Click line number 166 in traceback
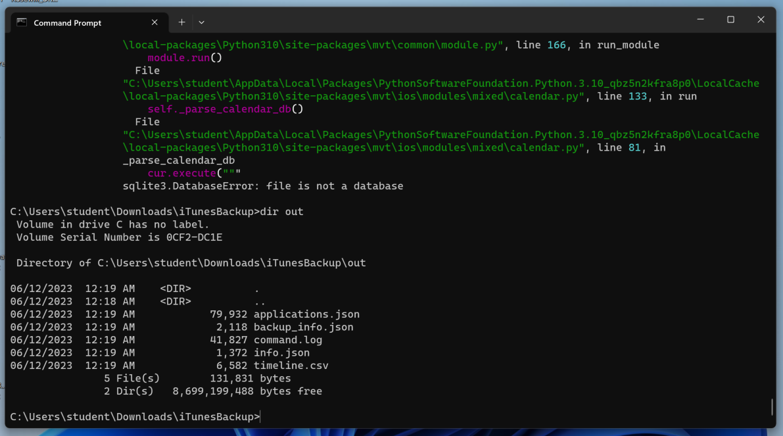 click(x=556, y=45)
